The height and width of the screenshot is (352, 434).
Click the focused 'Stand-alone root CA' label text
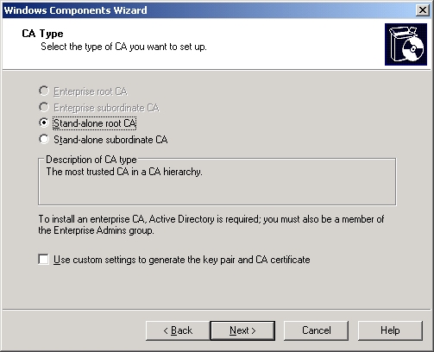click(94, 123)
